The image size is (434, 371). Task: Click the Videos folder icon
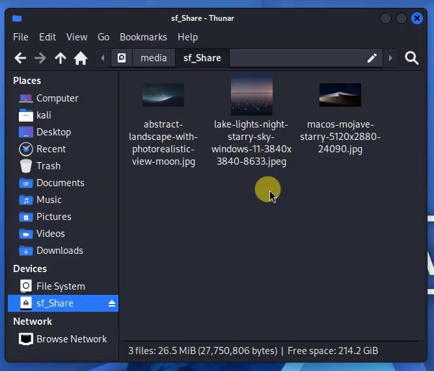pyautogui.click(x=26, y=234)
